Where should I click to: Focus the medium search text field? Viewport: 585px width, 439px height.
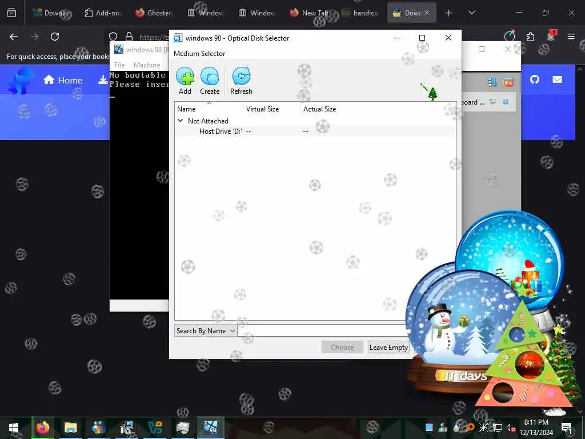(x=323, y=331)
